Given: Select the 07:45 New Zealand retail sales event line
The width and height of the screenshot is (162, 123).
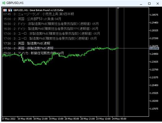Looking at the screenshot, I should point(39,14).
